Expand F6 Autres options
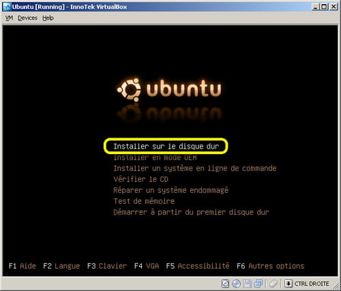 270,266
